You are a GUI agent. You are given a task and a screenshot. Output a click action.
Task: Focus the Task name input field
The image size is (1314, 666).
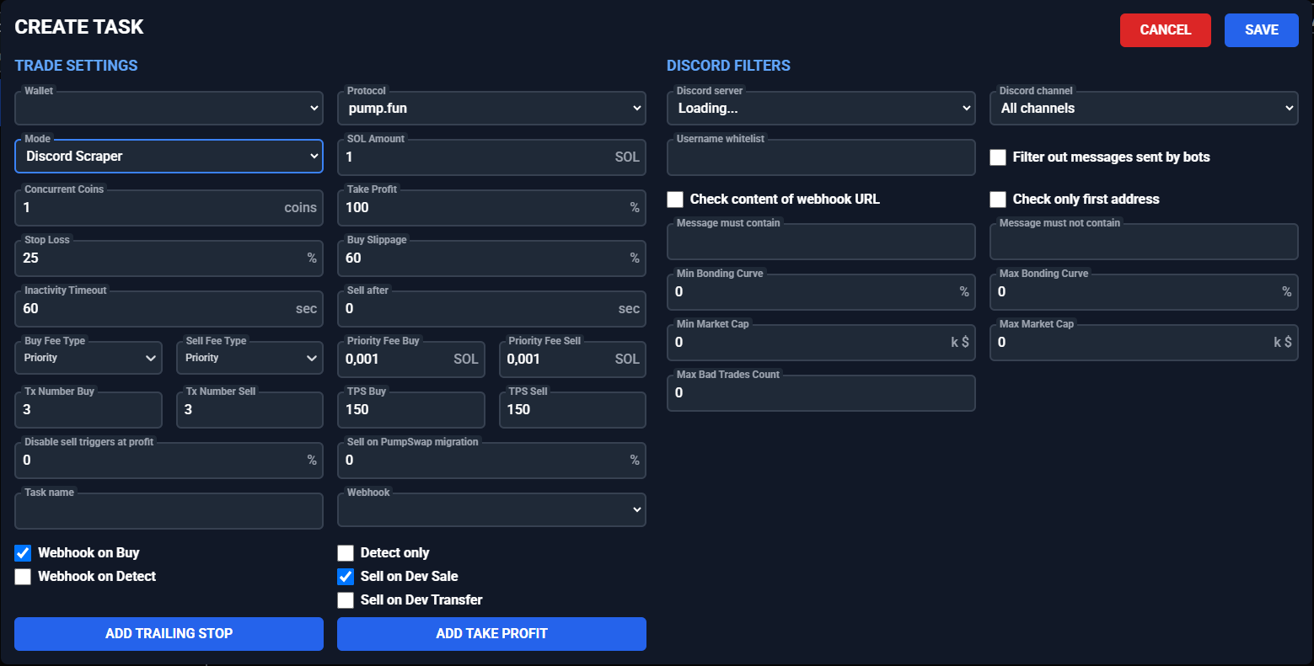[x=169, y=511]
